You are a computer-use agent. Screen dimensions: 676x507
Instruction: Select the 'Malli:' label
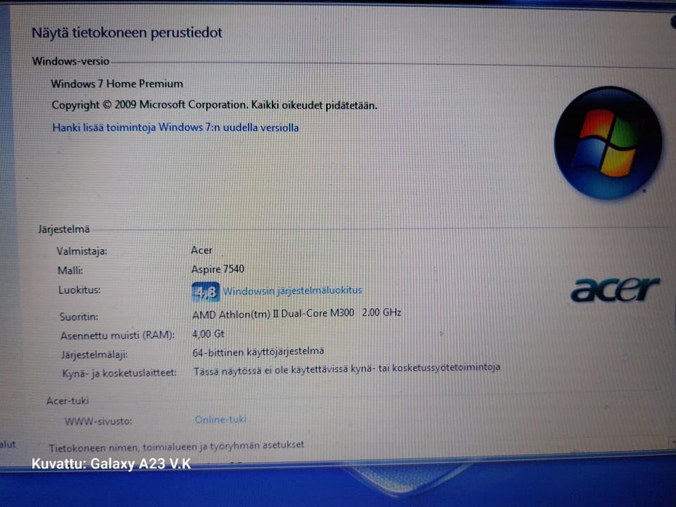tap(70, 270)
